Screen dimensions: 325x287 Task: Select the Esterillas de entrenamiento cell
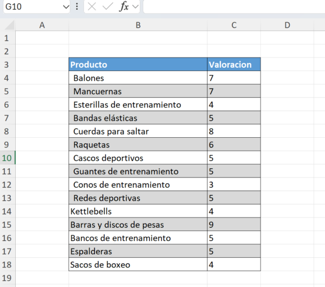(138, 105)
